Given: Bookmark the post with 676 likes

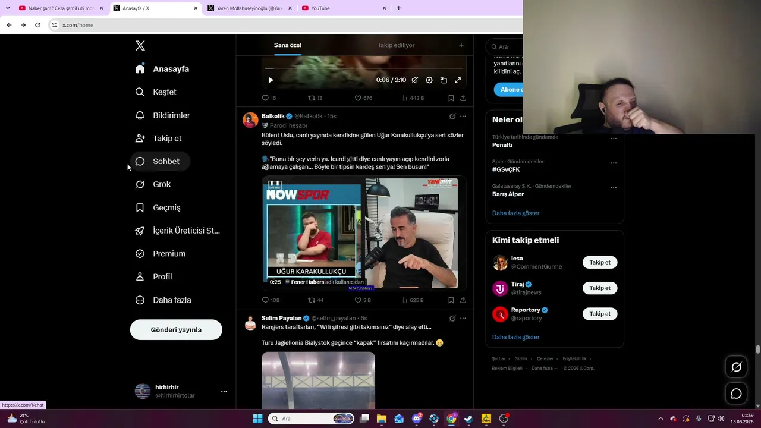Looking at the screenshot, I should point(451,98).
